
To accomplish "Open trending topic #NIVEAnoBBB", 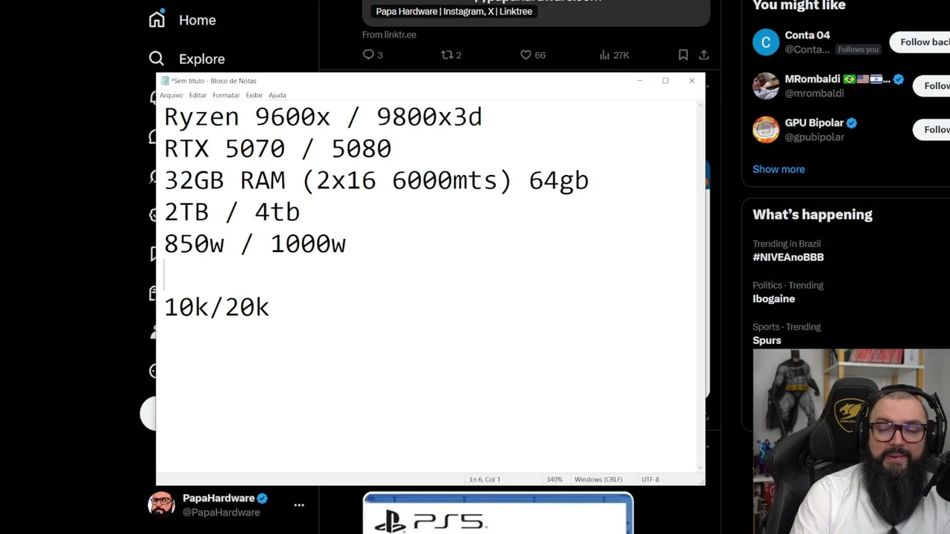I will click(788, 257).
